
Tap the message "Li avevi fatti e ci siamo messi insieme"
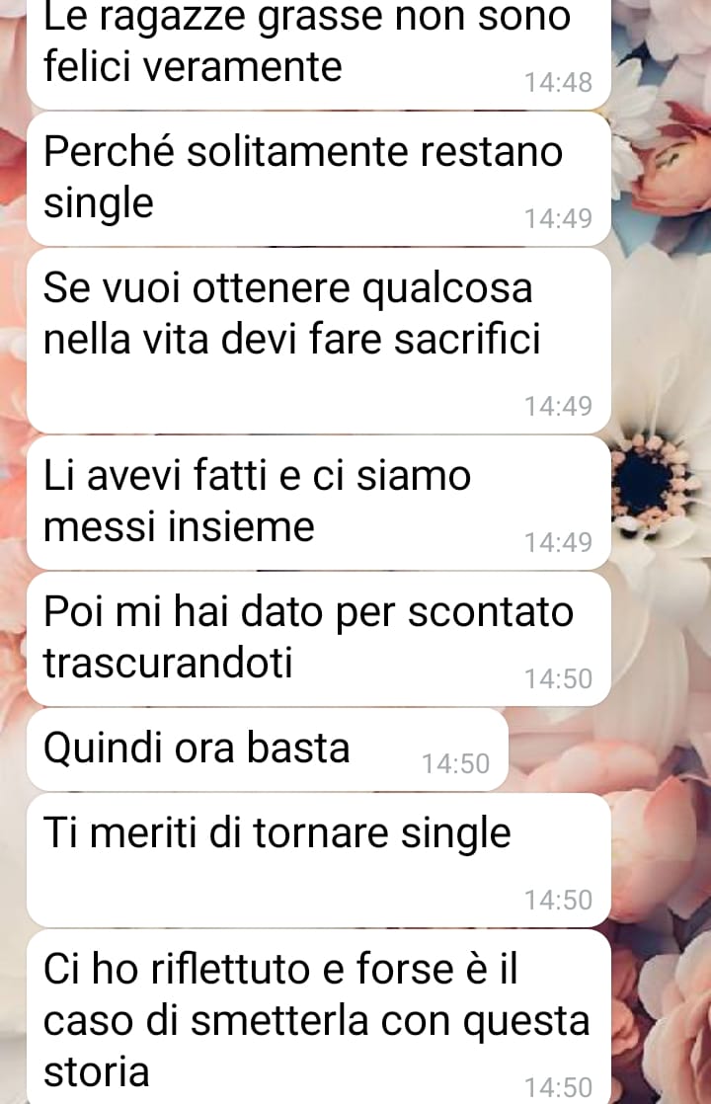click(x=318, y=503)
